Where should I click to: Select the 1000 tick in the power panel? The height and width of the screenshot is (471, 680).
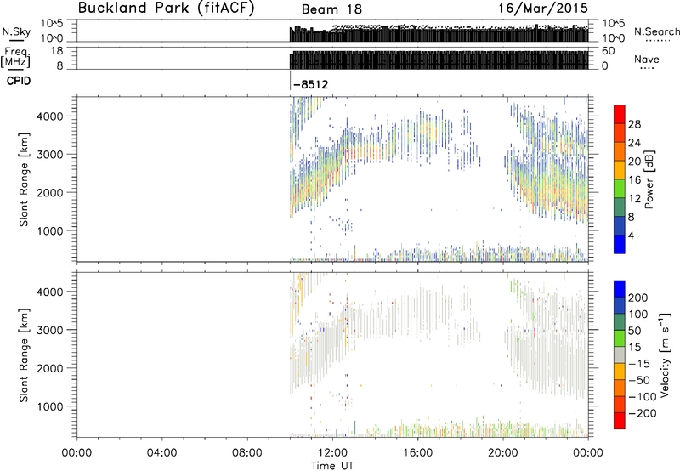[49, 230]
